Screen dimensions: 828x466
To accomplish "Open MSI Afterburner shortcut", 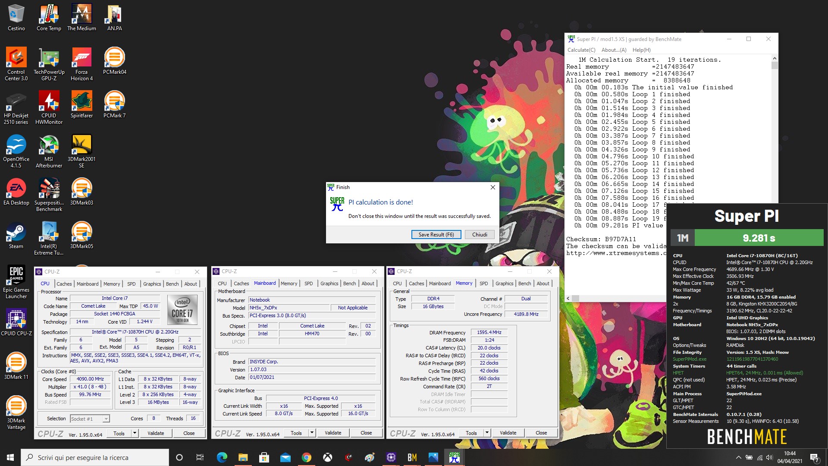I will tap(49, 151).
